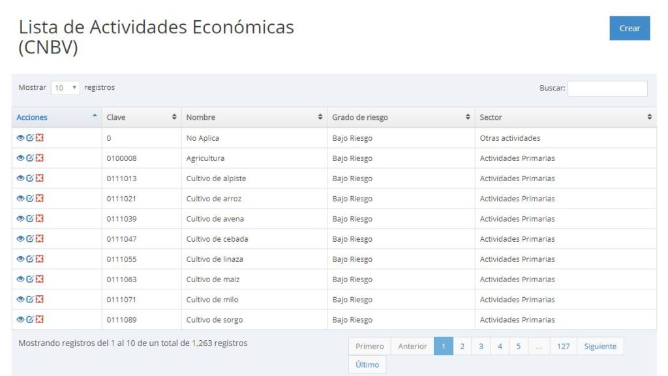Sort table by Acciones column
Viewport: 668px width, 376px height.
pyautogui.click(x=57, y=117)
